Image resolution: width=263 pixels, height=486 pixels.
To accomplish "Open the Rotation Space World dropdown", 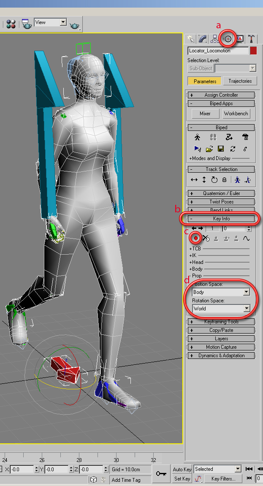I will (x=221, y=308).
